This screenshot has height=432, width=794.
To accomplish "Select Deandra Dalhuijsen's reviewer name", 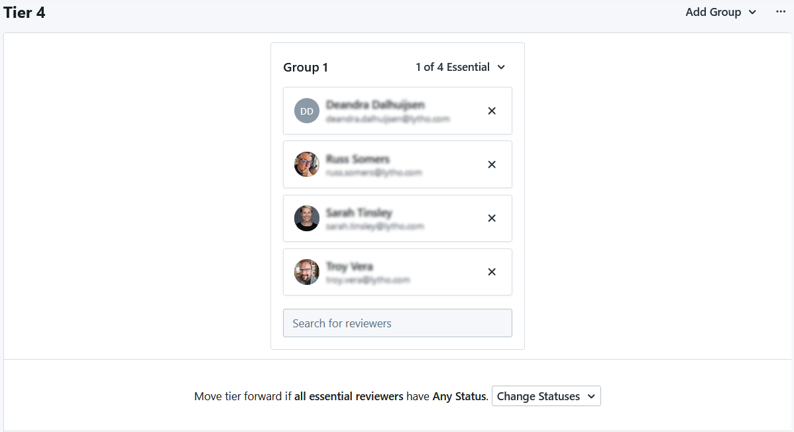I will click(375, 105).
